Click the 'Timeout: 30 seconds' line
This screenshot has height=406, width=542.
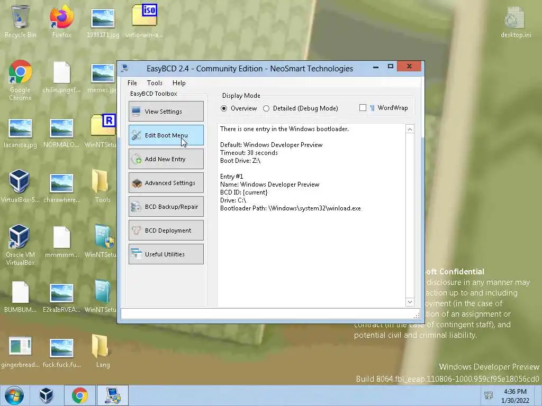(x=249, y=153)
